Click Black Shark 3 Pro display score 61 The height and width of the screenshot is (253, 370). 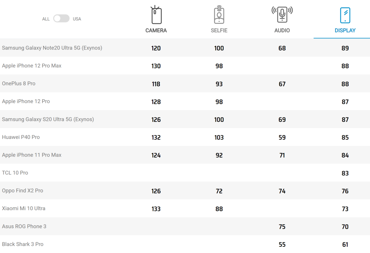point(345,245)
